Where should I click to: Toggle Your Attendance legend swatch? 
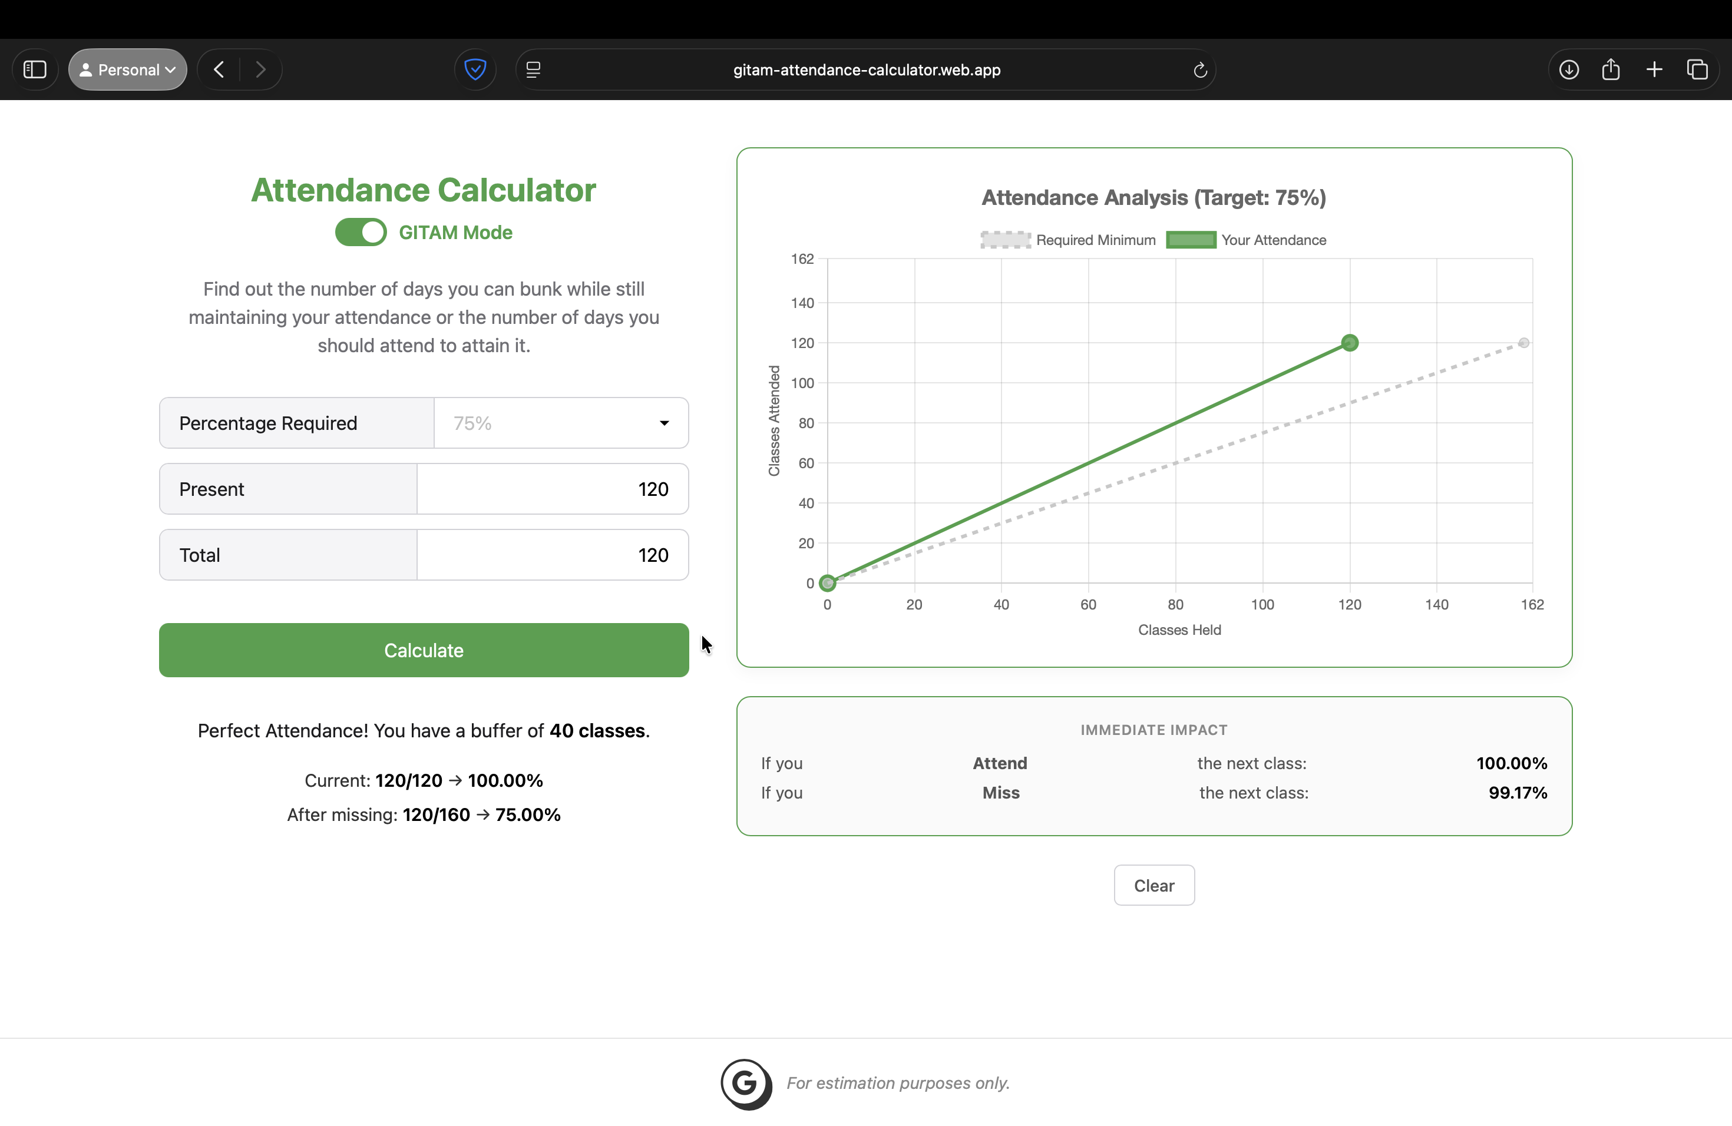click(x=1191, y=240)
